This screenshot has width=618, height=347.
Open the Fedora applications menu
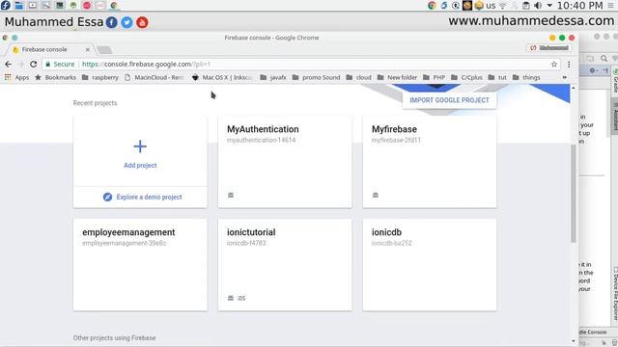tap(6, 5)
